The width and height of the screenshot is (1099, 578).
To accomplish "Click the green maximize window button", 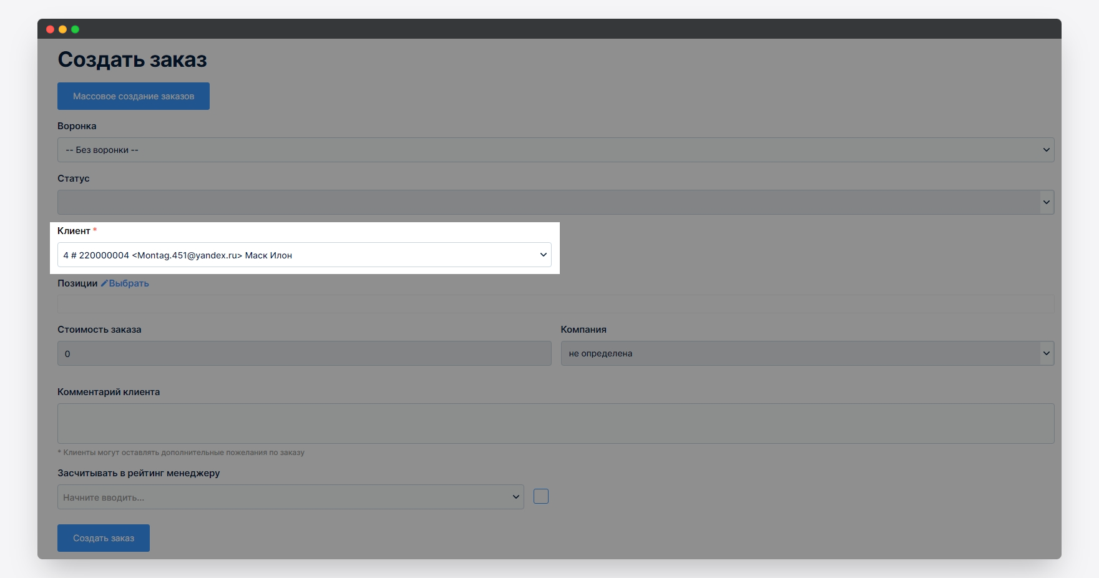I will [75, 29].
